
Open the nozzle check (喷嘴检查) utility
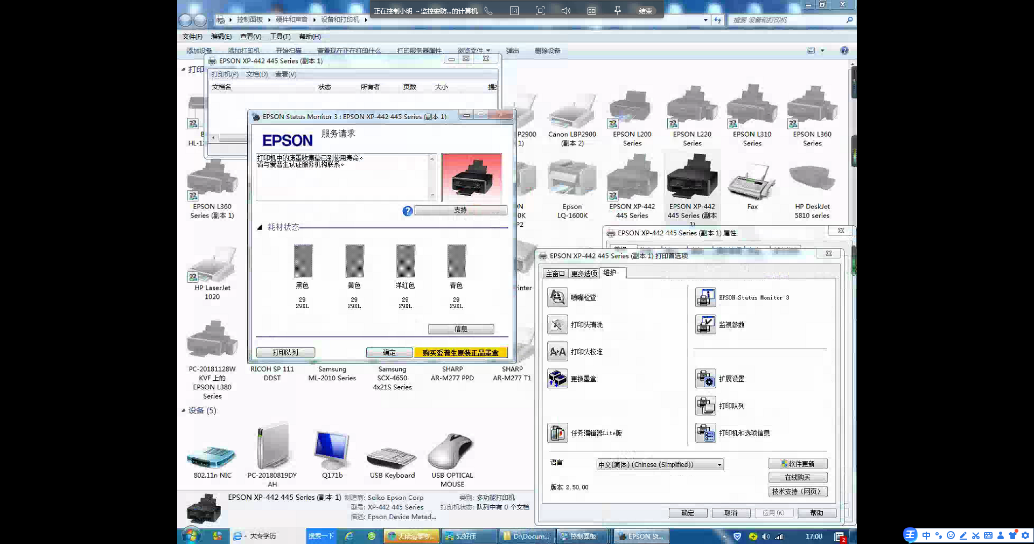558,297
